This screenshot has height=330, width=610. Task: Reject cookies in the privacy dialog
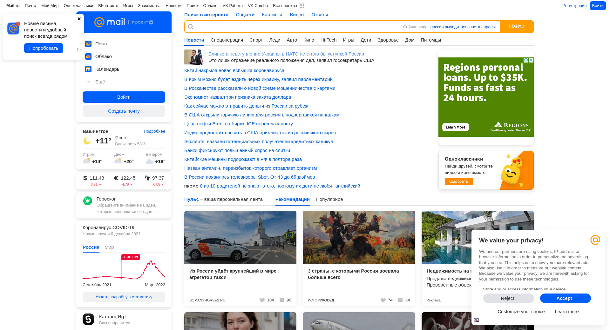[508, 298]
